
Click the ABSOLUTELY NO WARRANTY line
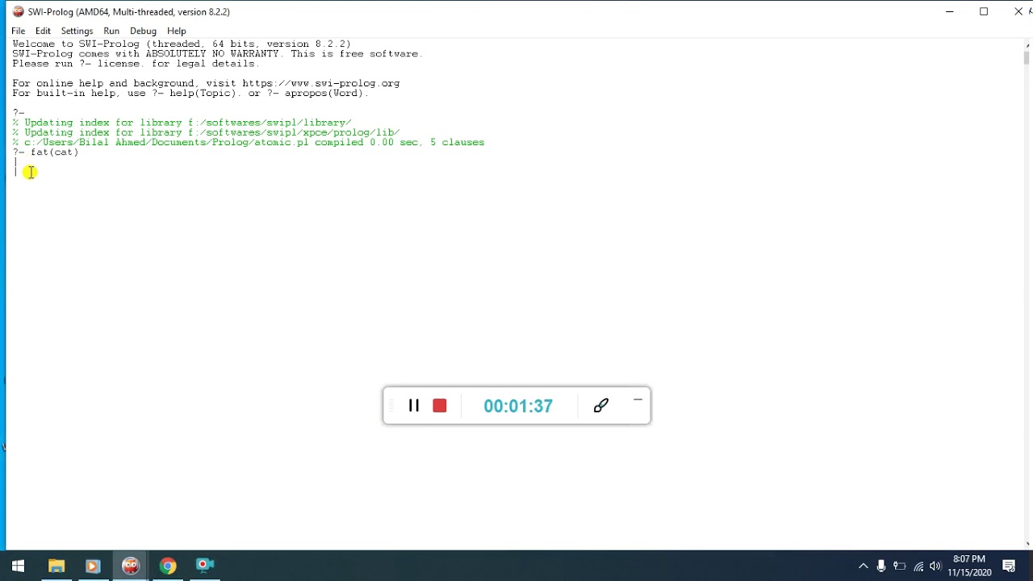click(x=217, y=54)
